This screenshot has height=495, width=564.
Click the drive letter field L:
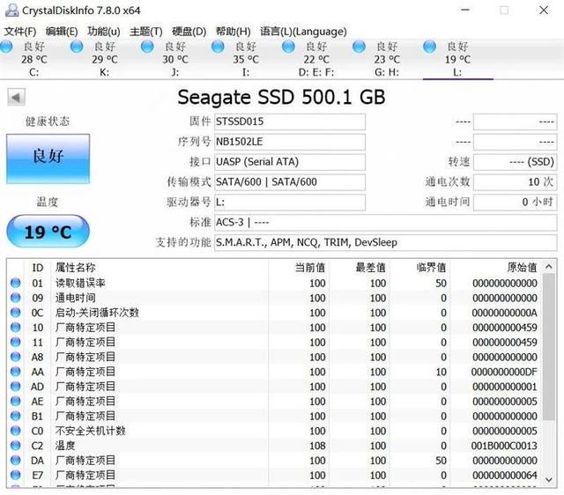[x=290, y=203]
